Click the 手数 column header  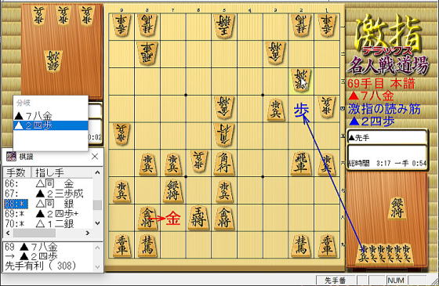pyautogui.click(x=16, y=172)
